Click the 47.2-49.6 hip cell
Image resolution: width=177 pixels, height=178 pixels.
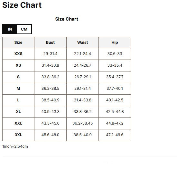click(x=115, y=135)
